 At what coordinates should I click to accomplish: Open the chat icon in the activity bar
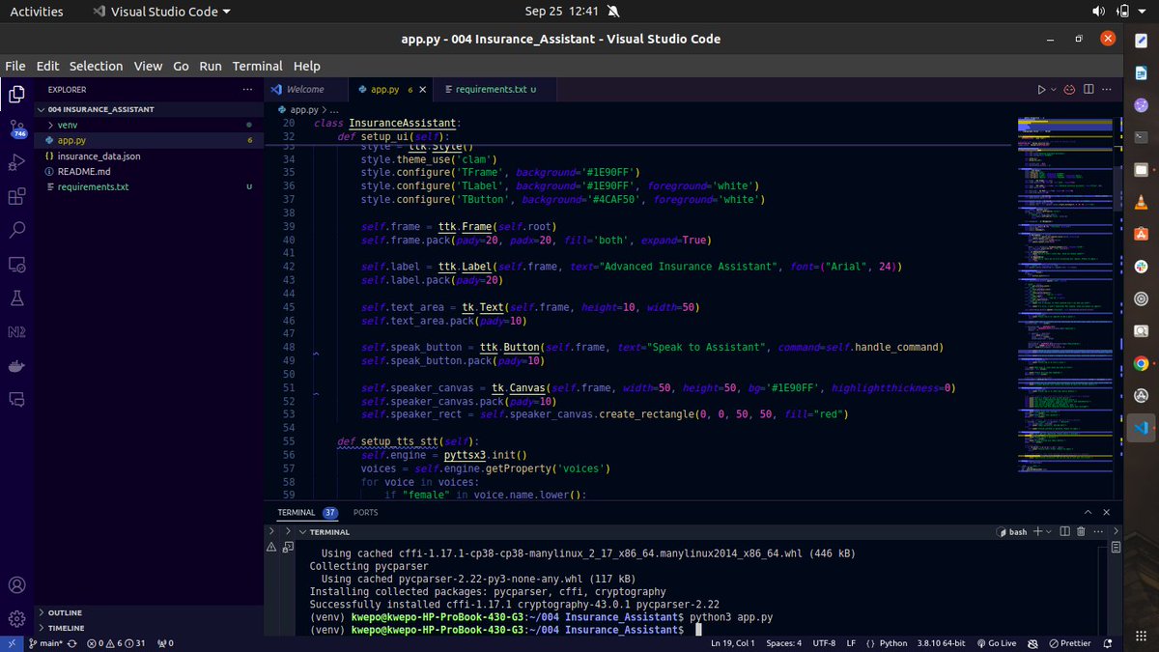[x=16, y=399]
